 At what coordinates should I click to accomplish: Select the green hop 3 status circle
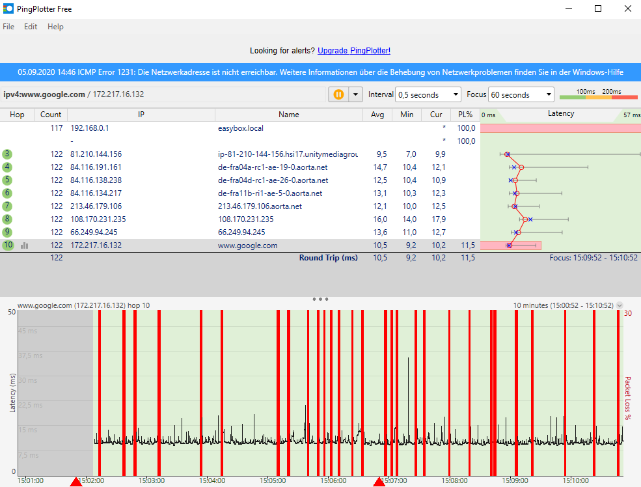click(x=6, y=154)
